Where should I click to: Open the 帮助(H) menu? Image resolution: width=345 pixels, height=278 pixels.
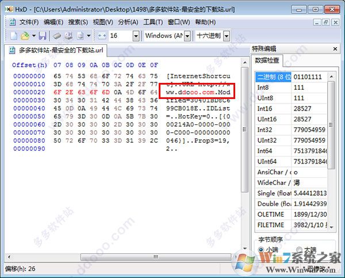[x=205, y=22]
